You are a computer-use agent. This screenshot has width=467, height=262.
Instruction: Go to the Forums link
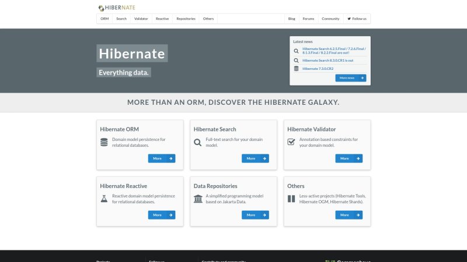[308, 19]
